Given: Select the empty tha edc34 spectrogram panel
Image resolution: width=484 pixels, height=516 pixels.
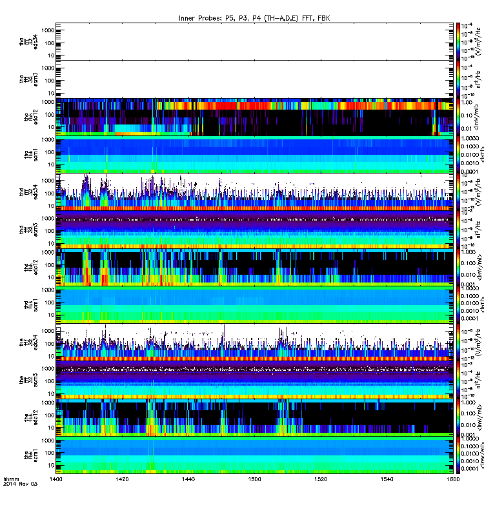Looking at the screenshot, I should 254,41.
